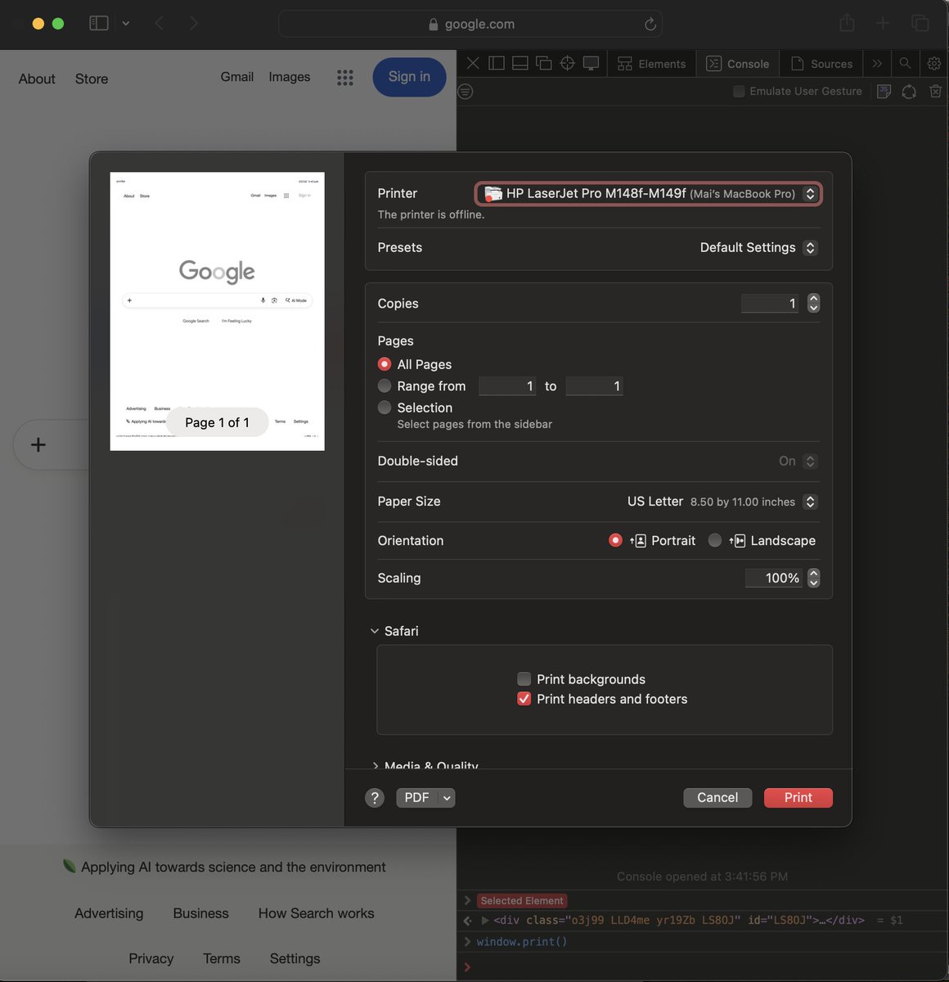The image size is (949, 982).
Task: Expand the Media & Quality section
Action: pos(375,765)
